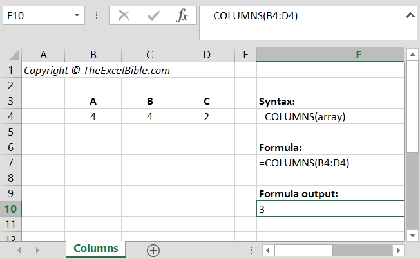Click the Enter checkmark icon in formula bar

click(x=153, y=16)
